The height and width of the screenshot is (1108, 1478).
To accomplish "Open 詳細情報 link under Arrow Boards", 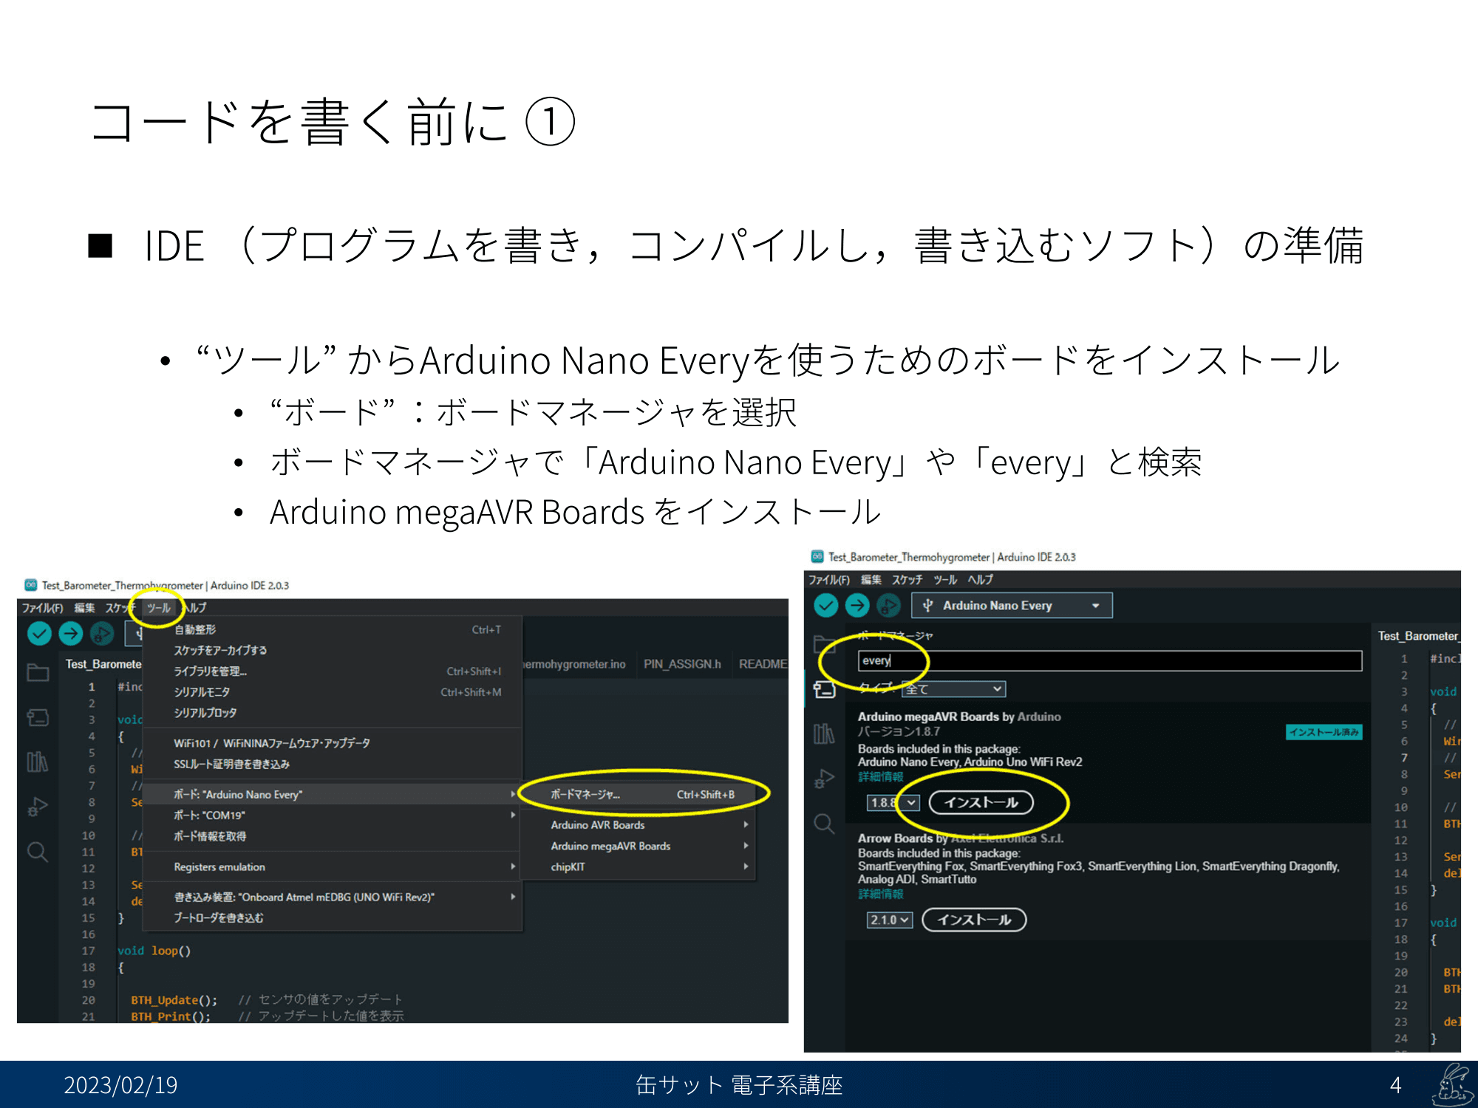I will pos(880,894).
